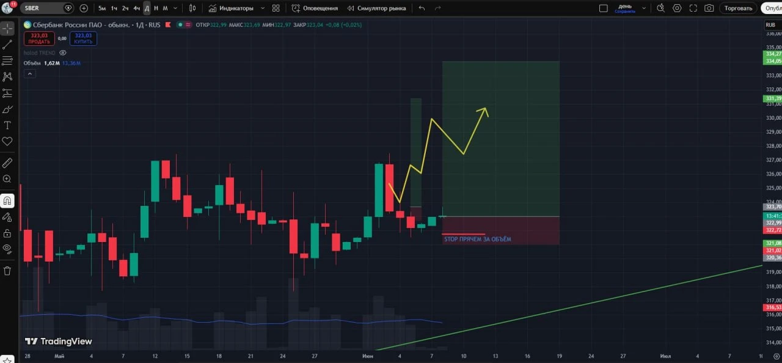782x363 pixels.
Task: Click the Торговать trade button
Action: pyautogui.click(x=738, y=8)
